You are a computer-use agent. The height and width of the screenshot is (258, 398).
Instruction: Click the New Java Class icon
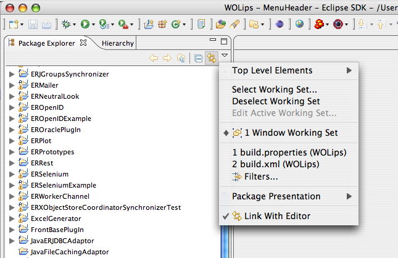[176, 24]
